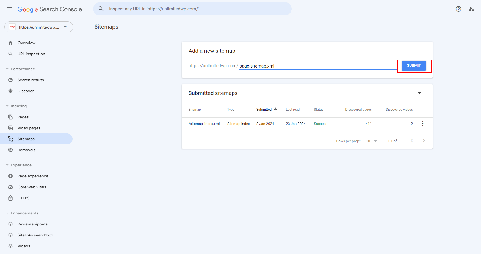481x254 pixels.
Task: Open Review snippets enhancement report
Action: coord(36,224)
